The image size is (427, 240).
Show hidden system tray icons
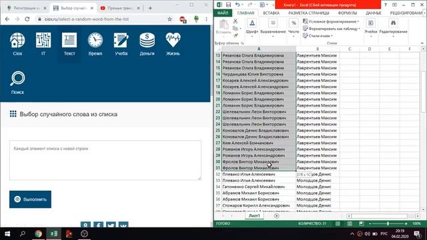[352, 234]
